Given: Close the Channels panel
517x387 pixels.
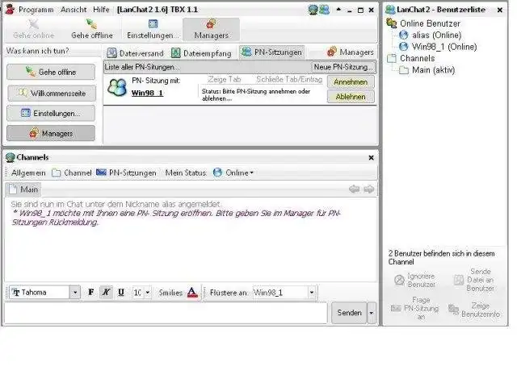Looking at the screenshot, I should (x=372, y=158).
